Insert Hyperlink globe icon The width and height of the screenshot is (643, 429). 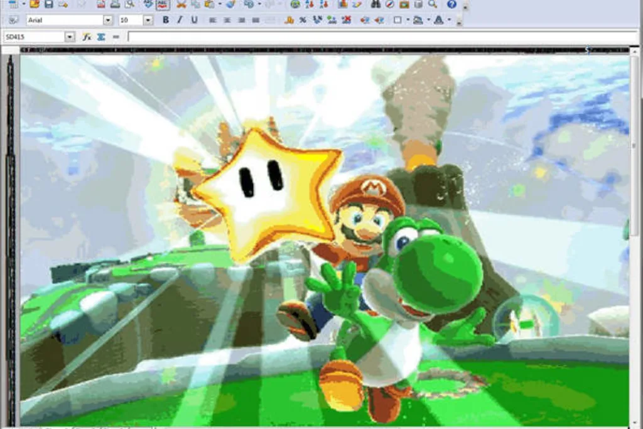(295, 4)
